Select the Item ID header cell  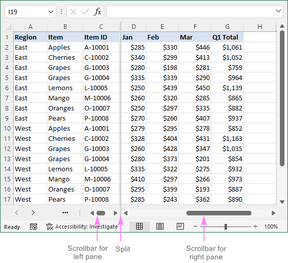(x=101, y=37)
